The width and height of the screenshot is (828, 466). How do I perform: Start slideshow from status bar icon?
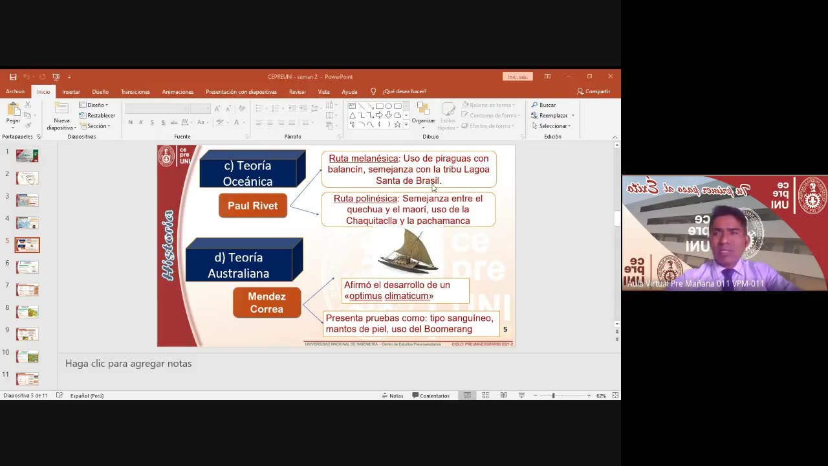(x=521, y=395)
